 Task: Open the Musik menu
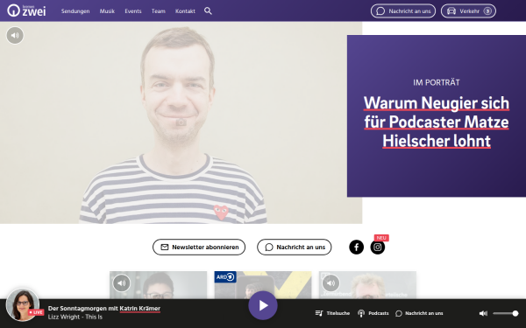pyautogui.click(x=107, y=11)
